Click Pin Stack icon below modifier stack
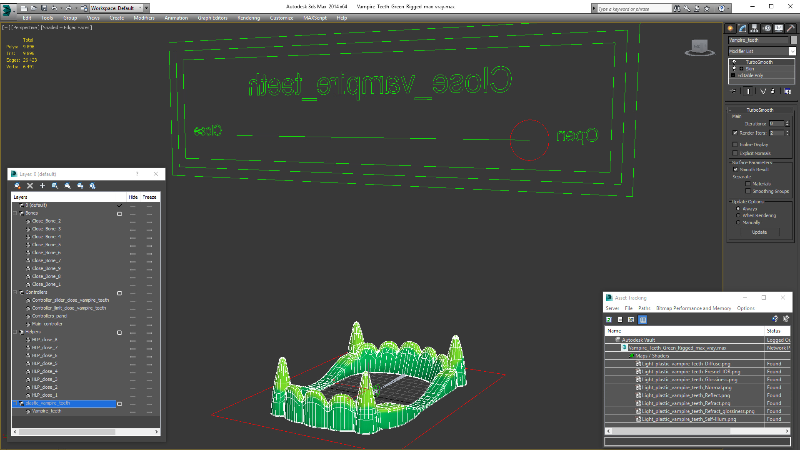Viewport: 800px width, 450px height. point(734,91)
